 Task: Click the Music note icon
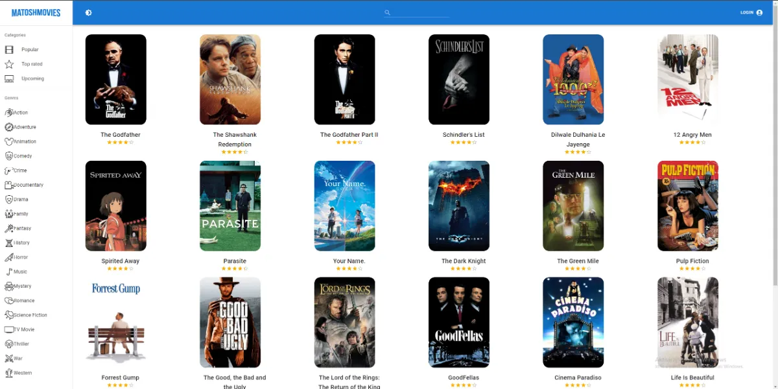[9, 272]
